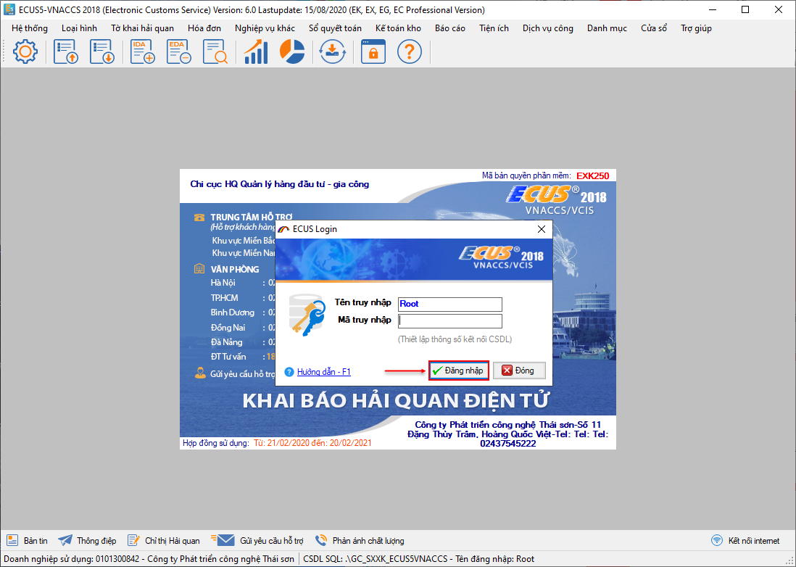Click the padlock window toolbar icon
This screenshot has width=796, height=567.
373,51
